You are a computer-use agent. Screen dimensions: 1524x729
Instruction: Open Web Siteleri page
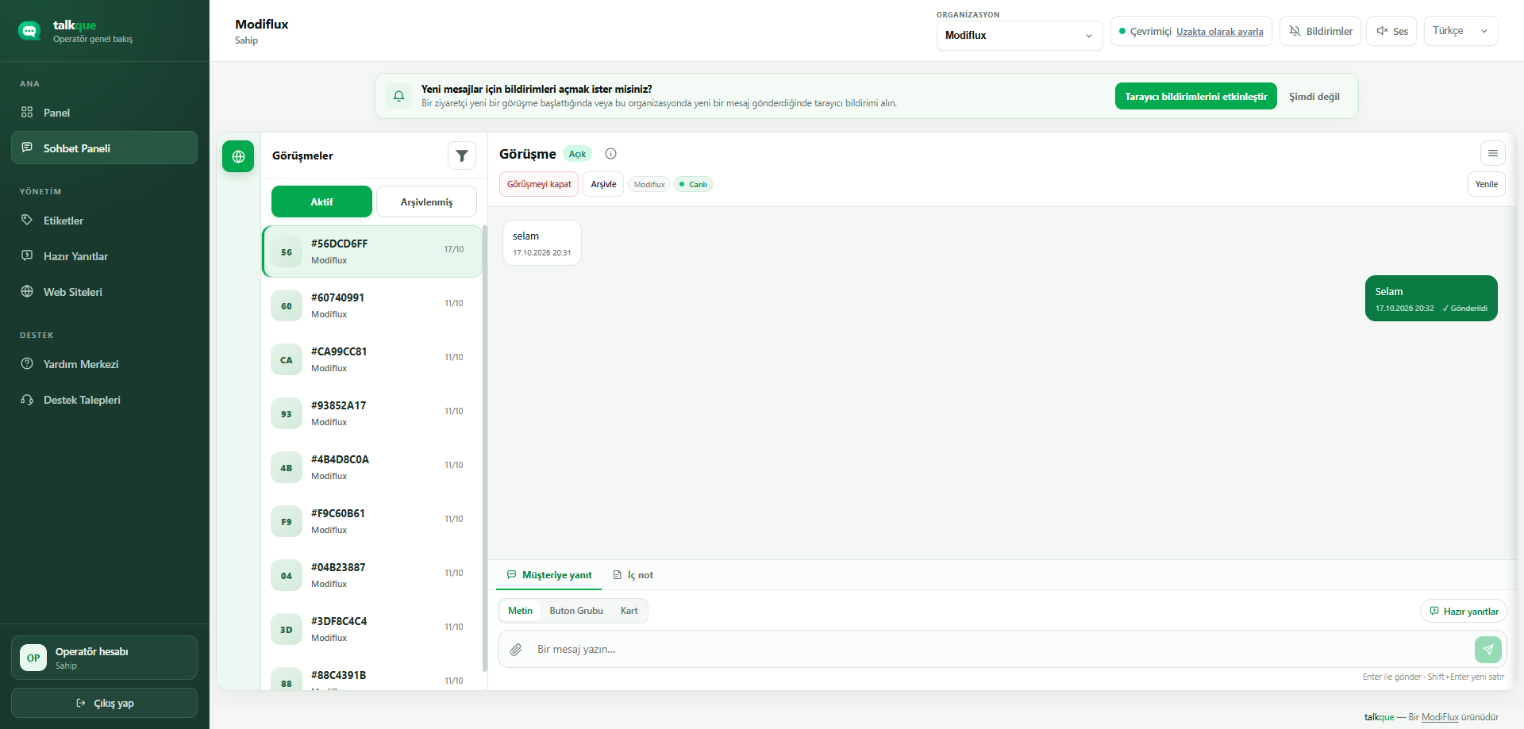(x=104, y=292)
